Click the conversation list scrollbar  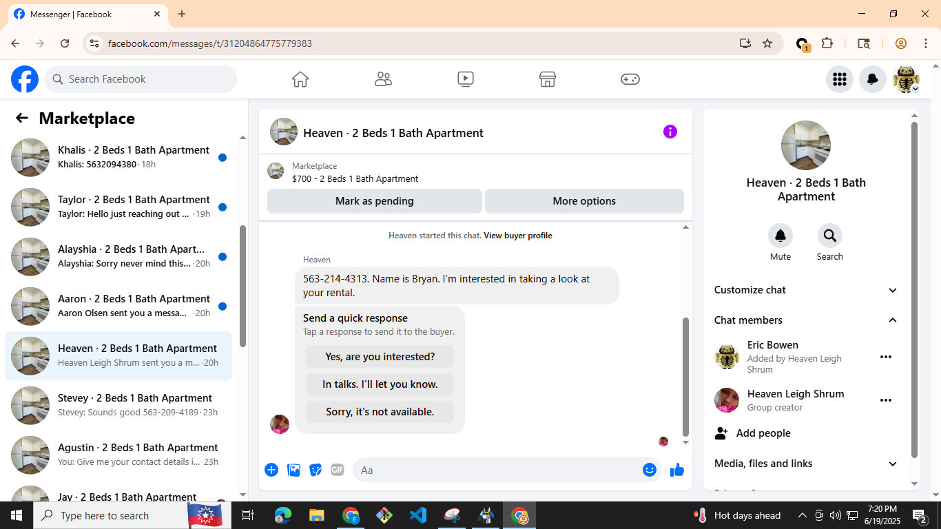(x=242, y=287)
